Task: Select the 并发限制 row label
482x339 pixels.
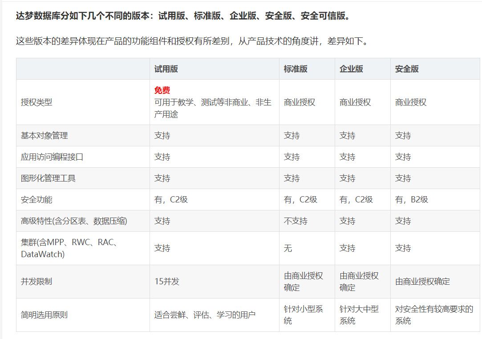Action: pyautogui.click(x=36, y=282)
